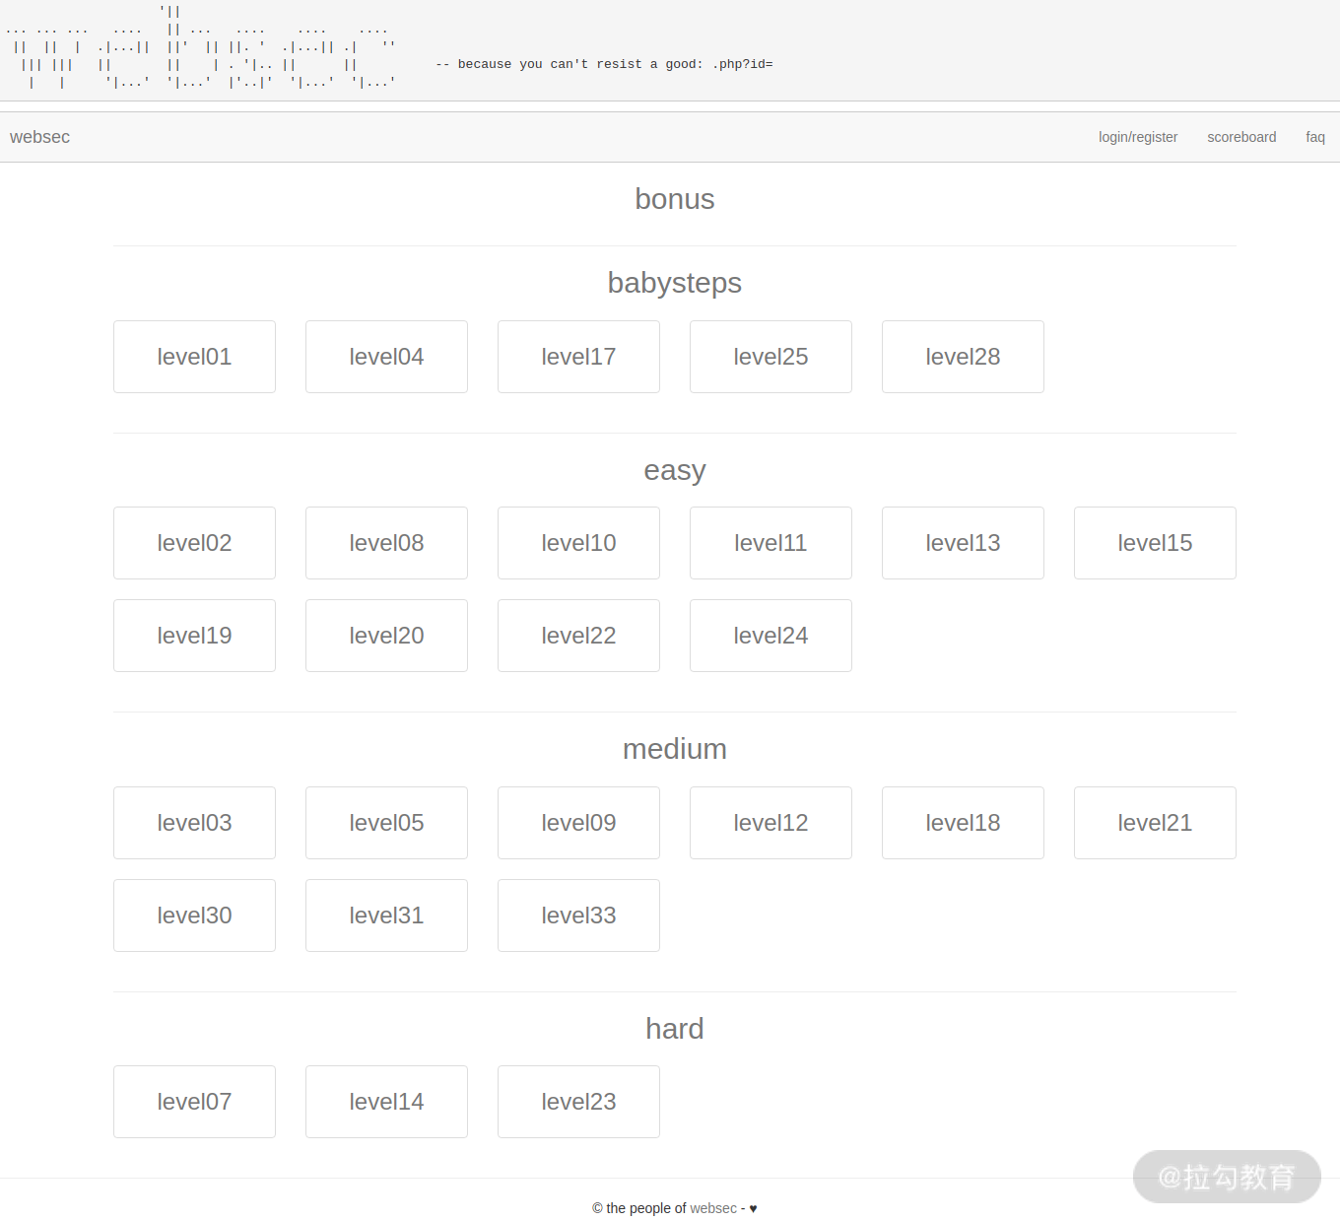Open the level33 challenge
Screen dimensions: 1340x1221
point(578,916)
